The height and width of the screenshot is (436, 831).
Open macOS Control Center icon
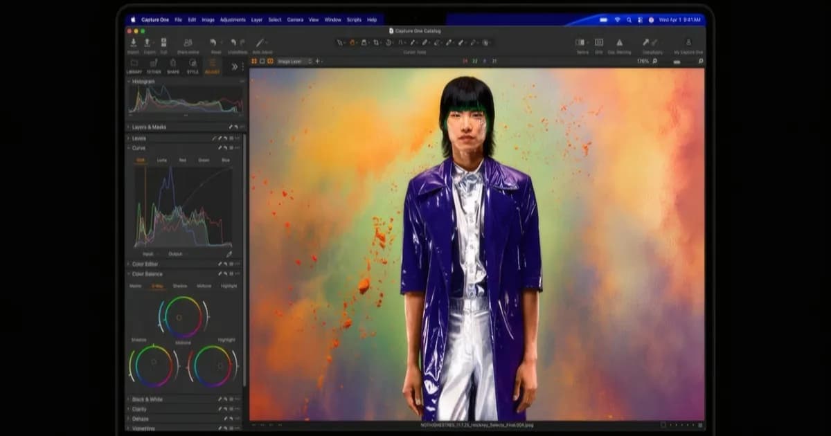pyautogui.click(x=640, y=20)
